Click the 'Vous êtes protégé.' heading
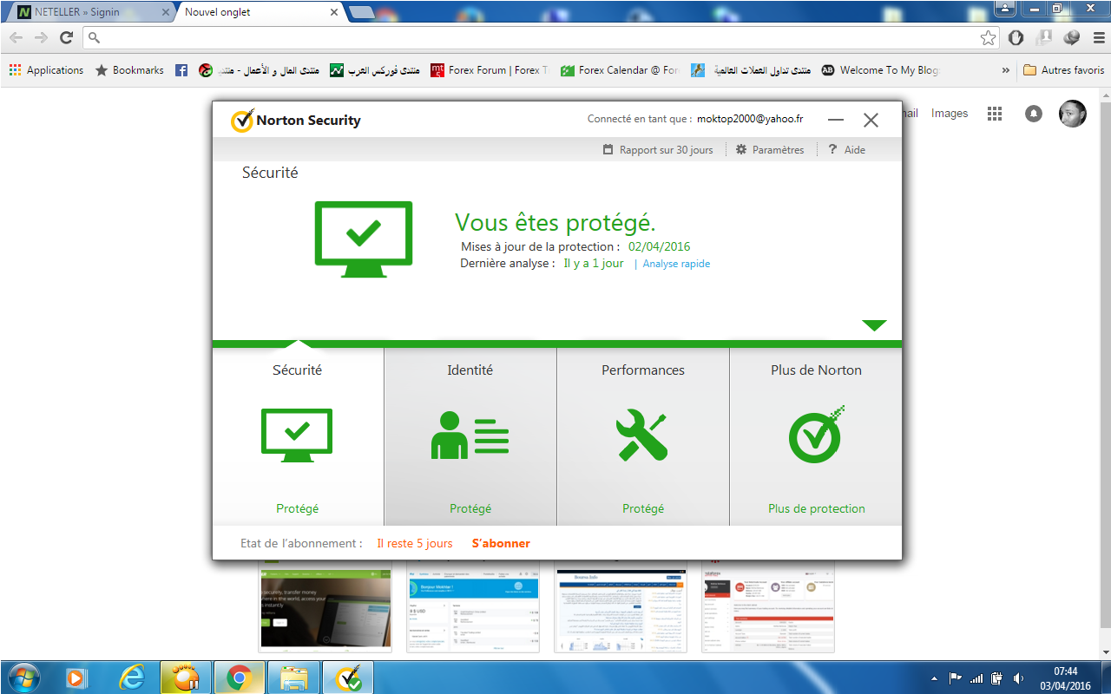Image resolution: width=1111 pixels, height=694 pixels. (555, 223)
